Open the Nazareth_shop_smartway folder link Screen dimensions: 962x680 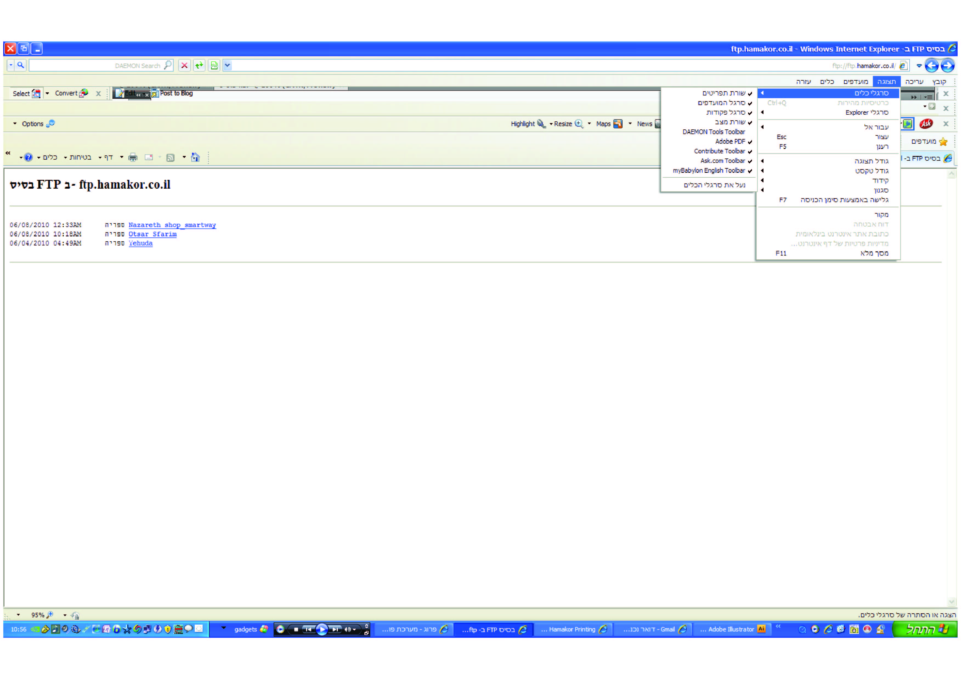tap(172, 225)
